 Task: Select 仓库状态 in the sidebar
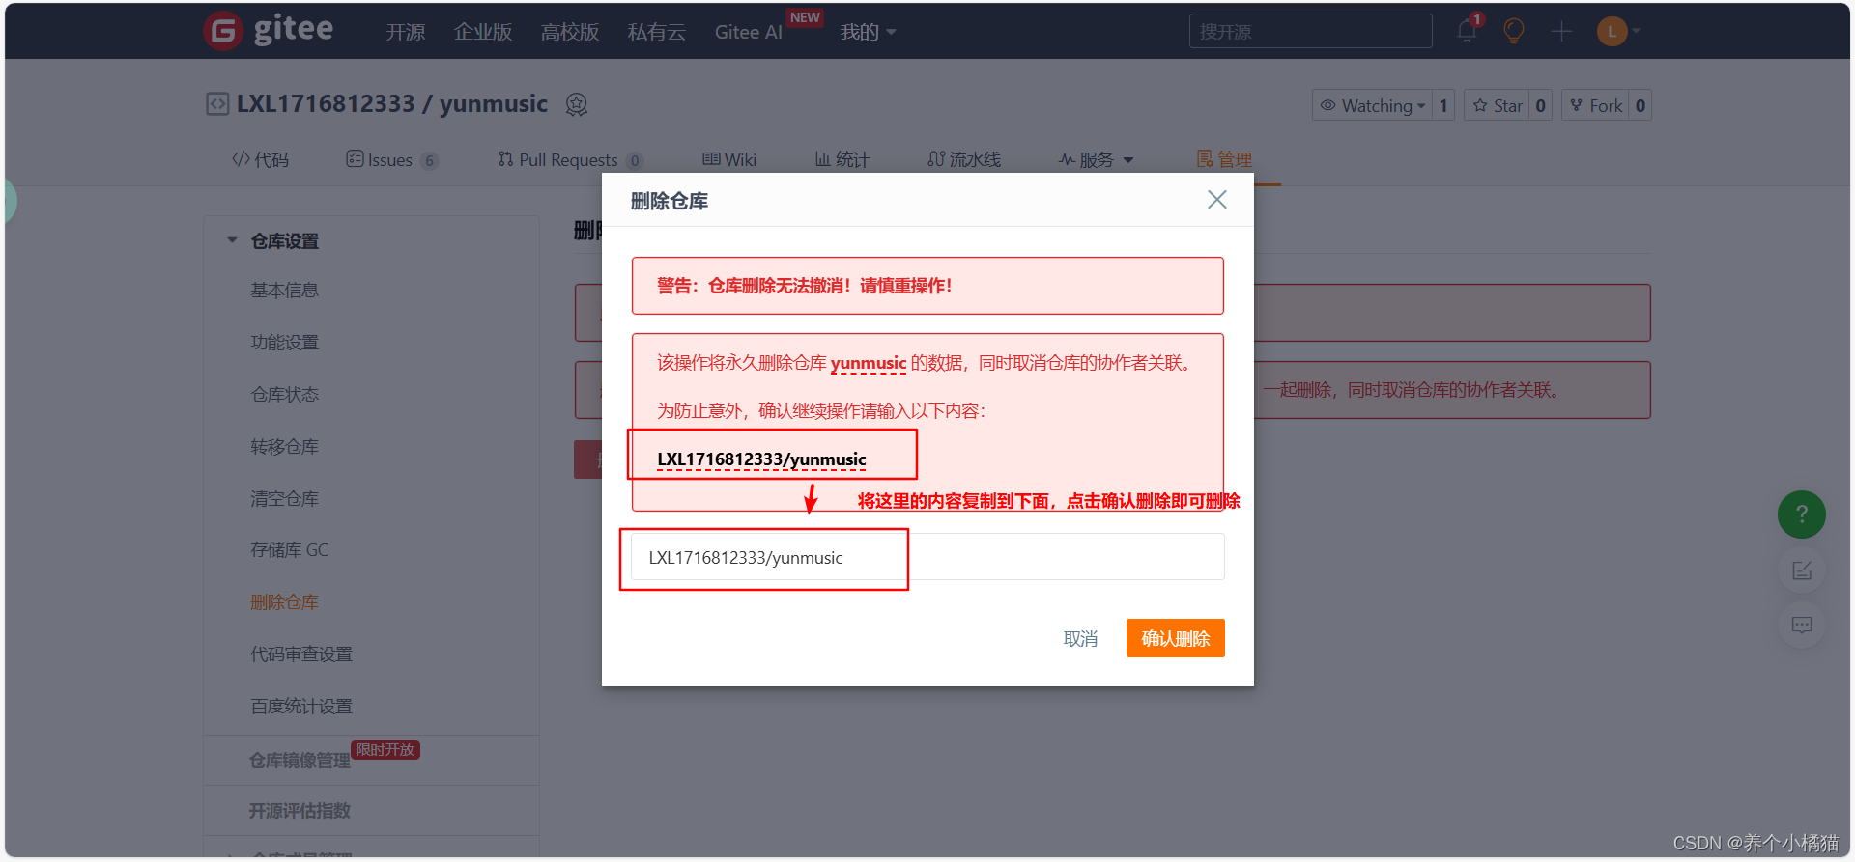pos(284,394)
